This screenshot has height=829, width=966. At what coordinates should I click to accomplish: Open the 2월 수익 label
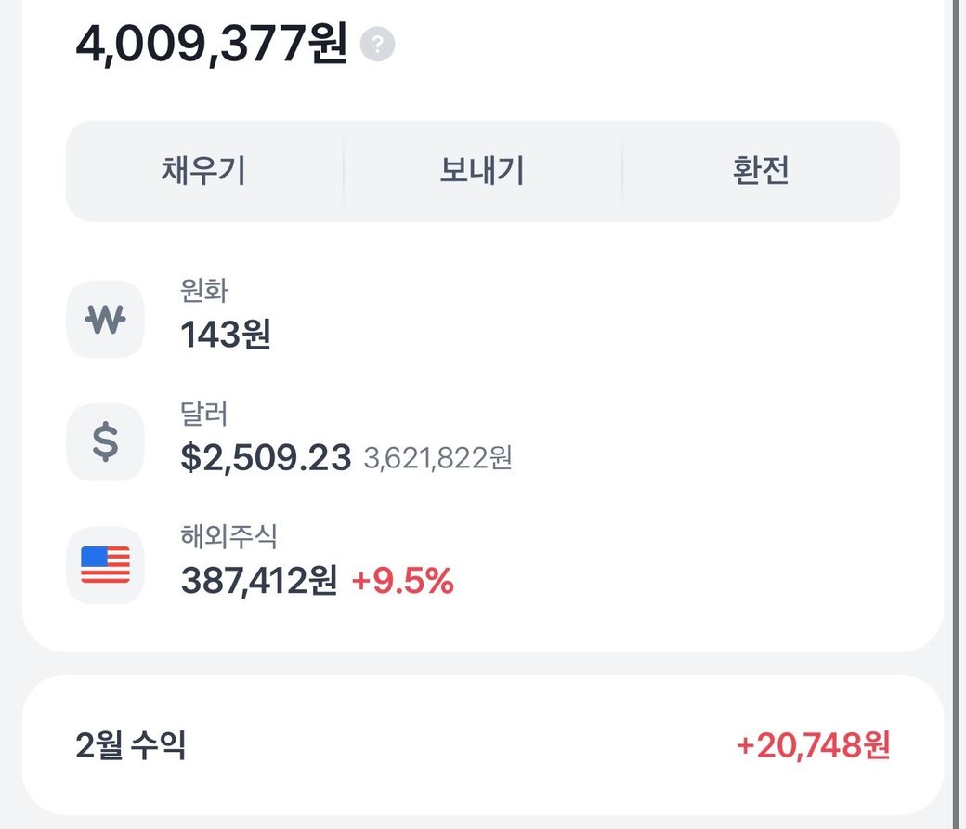(131, 744)
